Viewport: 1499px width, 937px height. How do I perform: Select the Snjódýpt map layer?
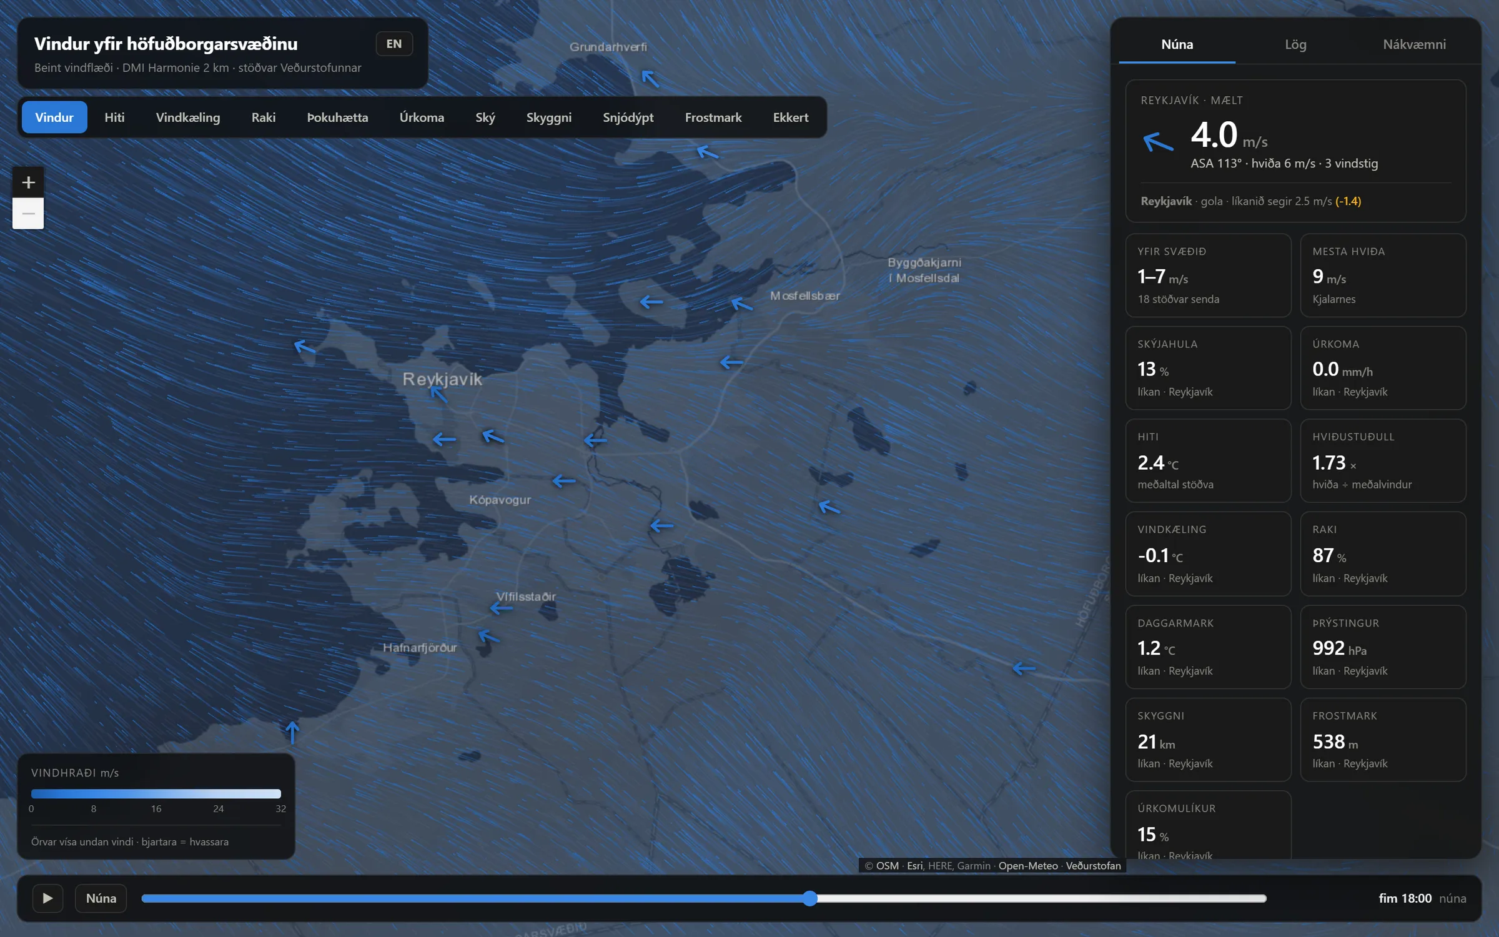[628, 117]
